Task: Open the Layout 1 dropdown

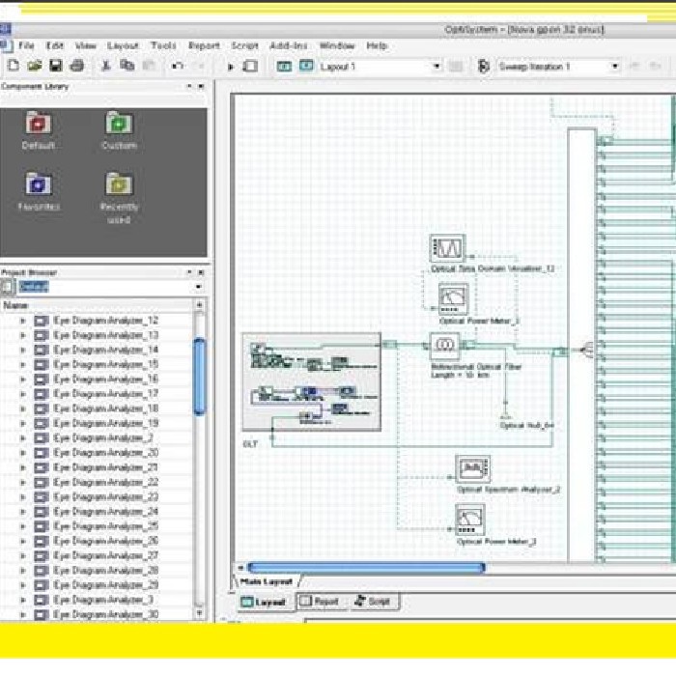Action: tap(437, 67)
